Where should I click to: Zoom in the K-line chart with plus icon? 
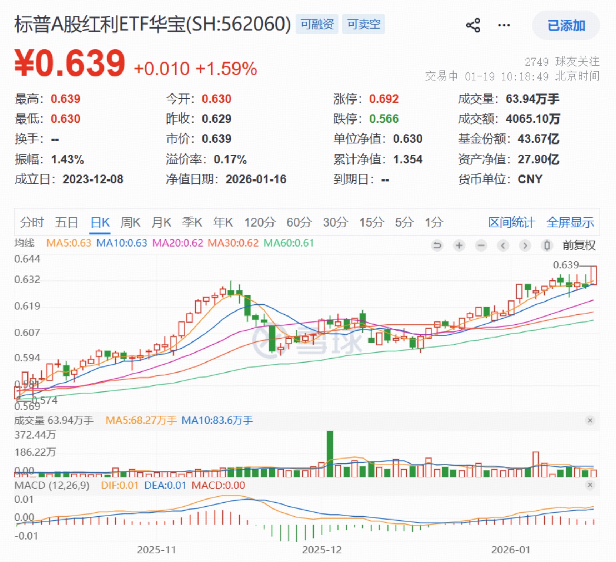(x=459, y=245)
